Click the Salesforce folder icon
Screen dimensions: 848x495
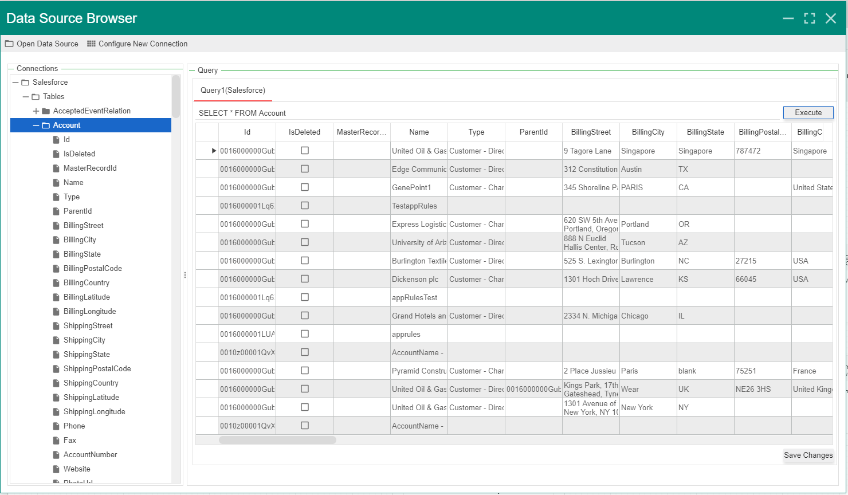25,82
